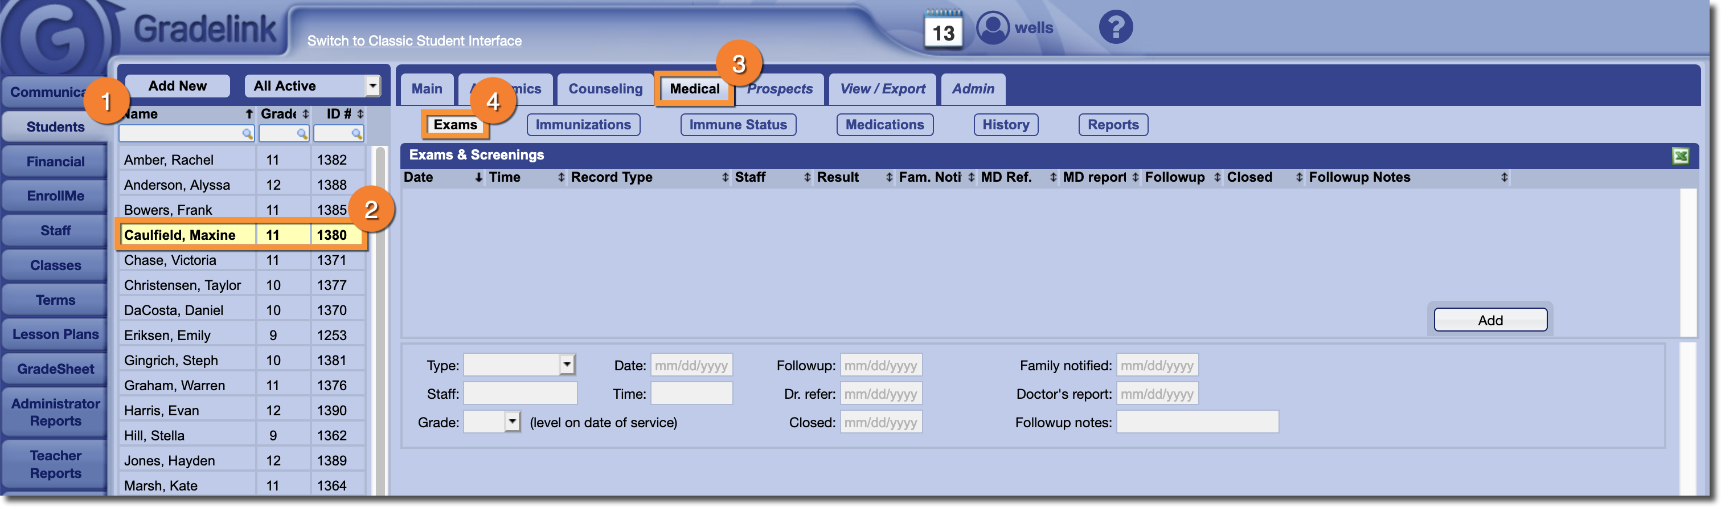Open the help question mark icon
This screenshot has height=507, width=1721.
tap(1115, 28)
